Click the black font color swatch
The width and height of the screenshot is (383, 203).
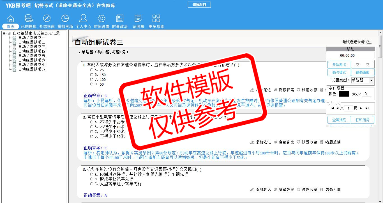pyautogui.click(x=344, y=94)
